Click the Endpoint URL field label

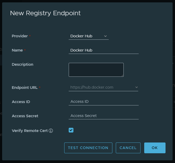click(24, 88)
